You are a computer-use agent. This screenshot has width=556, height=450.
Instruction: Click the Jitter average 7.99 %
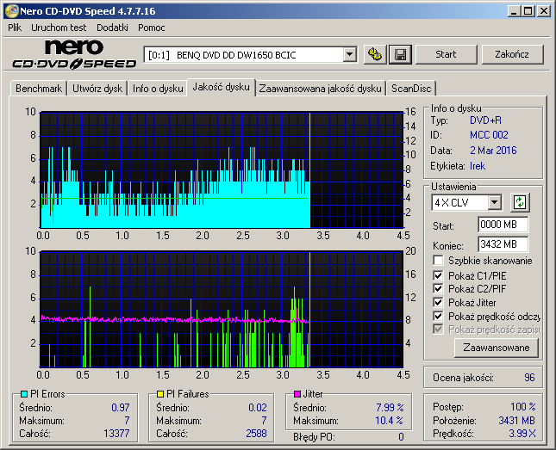coord(390,408)
